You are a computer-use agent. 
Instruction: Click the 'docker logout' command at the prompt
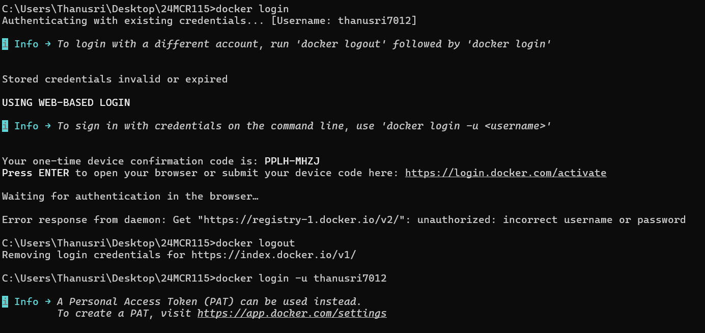pyautogui.click(x=256, y=243)
